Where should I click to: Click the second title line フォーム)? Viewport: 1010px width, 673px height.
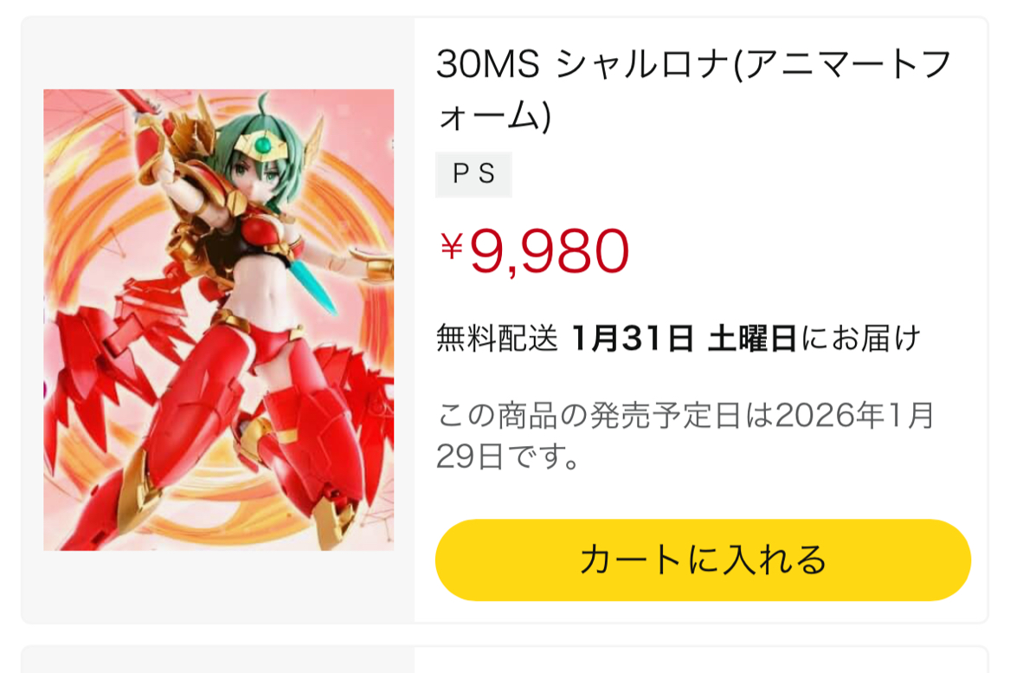(494, 116)
